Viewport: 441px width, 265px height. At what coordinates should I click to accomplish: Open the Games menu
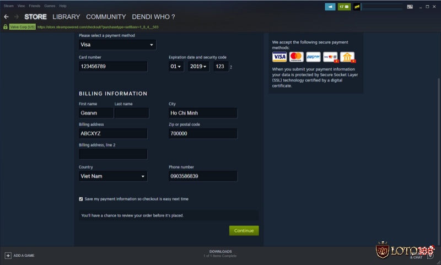click(50, 6)
